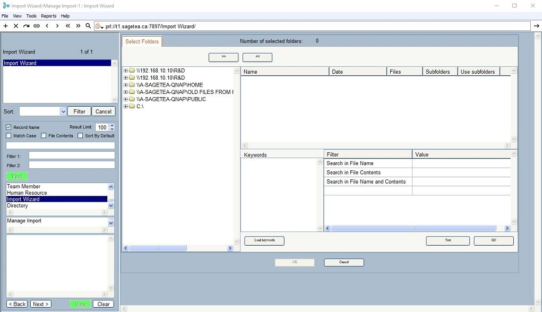Click the chain link icon in the toolbar
542x312 pixels.
click(x=37, y=26)
